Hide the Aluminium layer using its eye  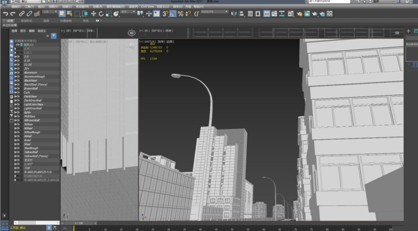17,73
